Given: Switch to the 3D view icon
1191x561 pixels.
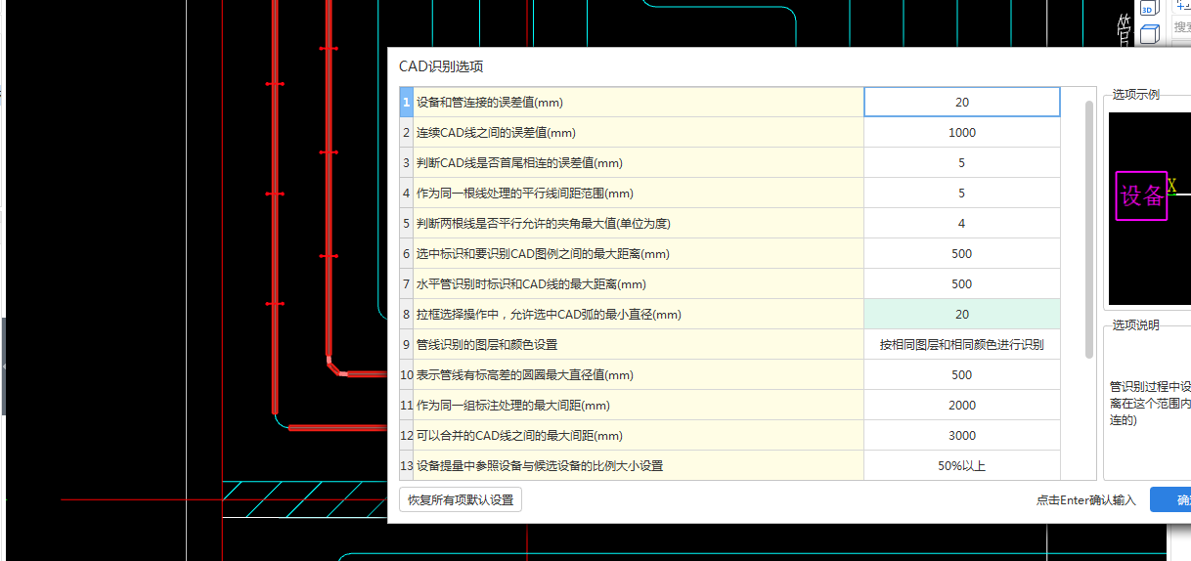Looking at the screenshot, I should tap(1150, 8).
